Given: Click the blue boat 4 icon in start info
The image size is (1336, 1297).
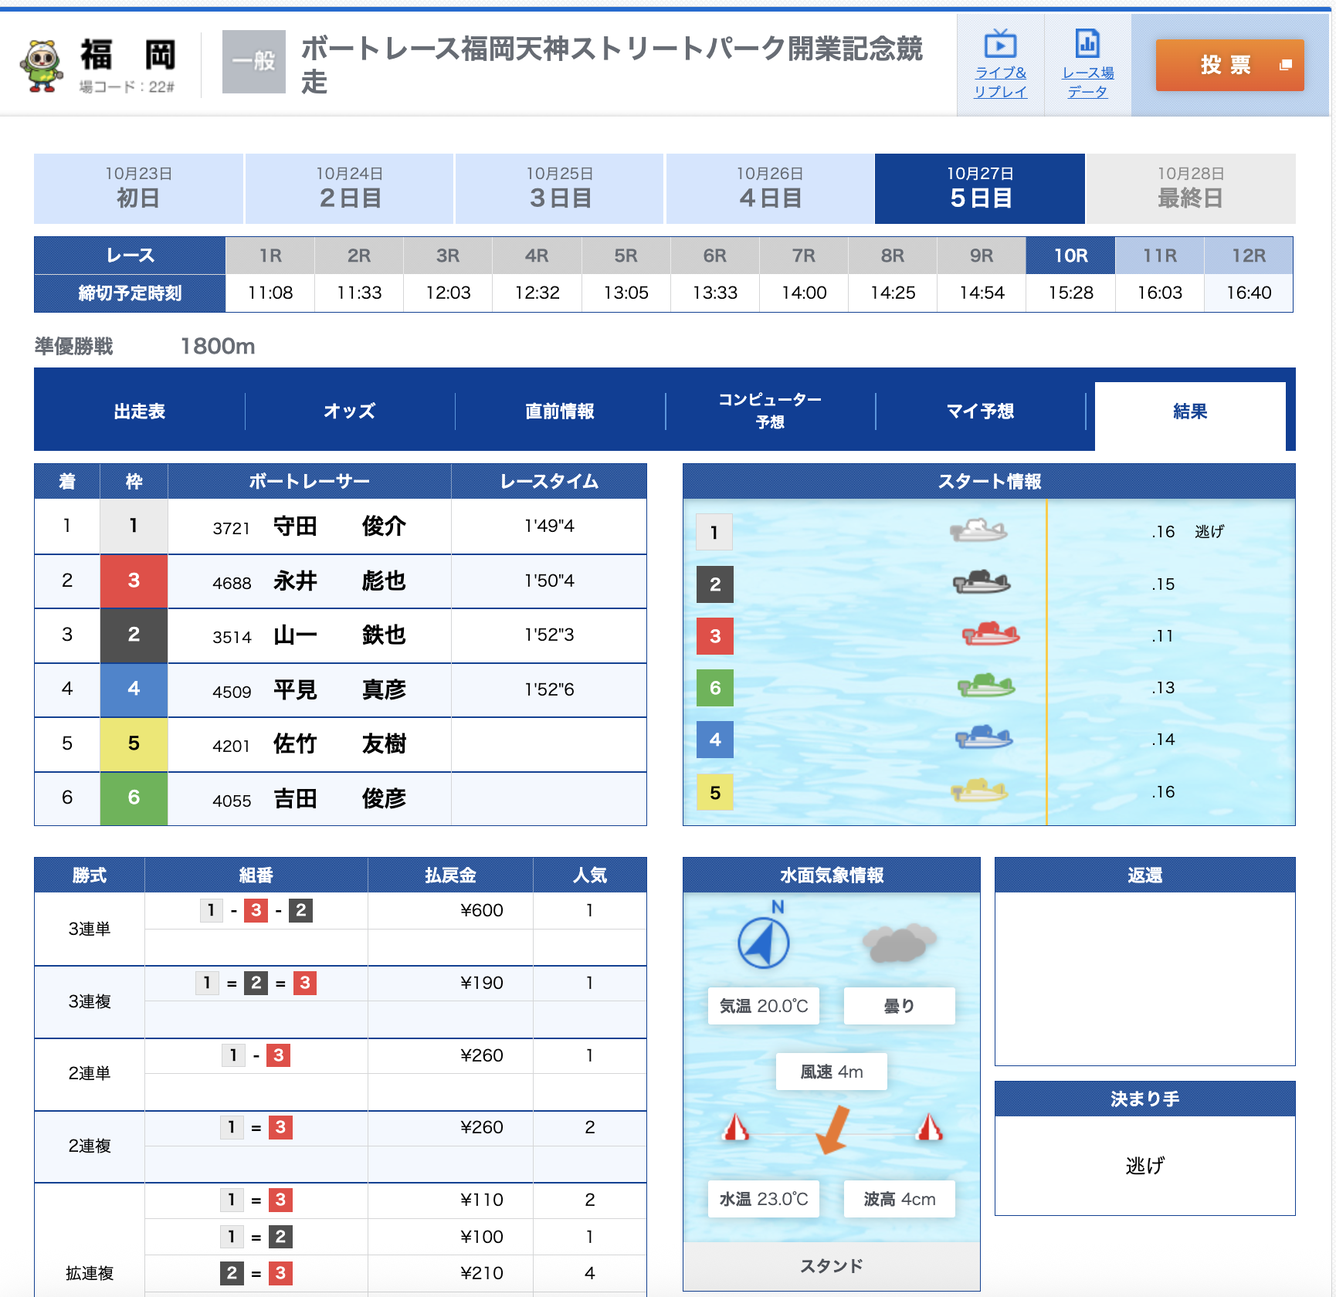Looking at the screenshot, I should [984, 737].
